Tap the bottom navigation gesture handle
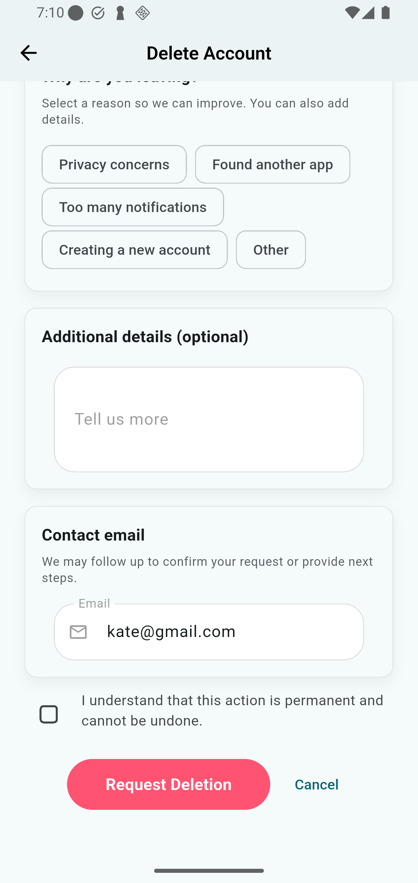 click(x=209, y=871)
